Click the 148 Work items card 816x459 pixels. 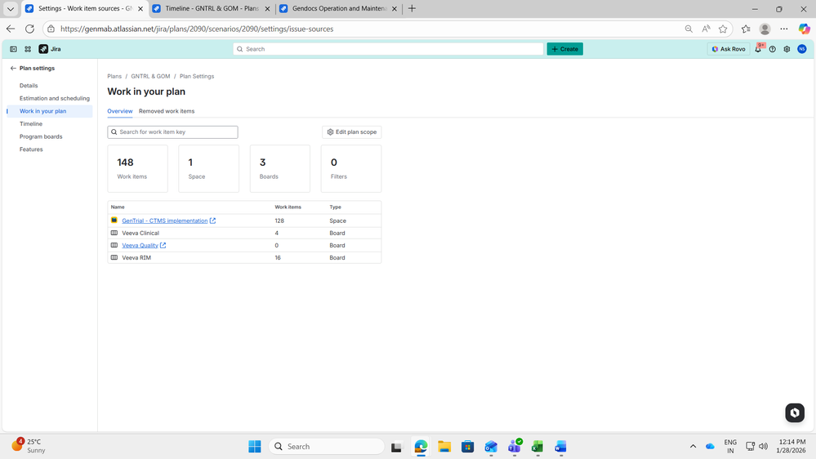pyautogui.click(x=137, y=168)
